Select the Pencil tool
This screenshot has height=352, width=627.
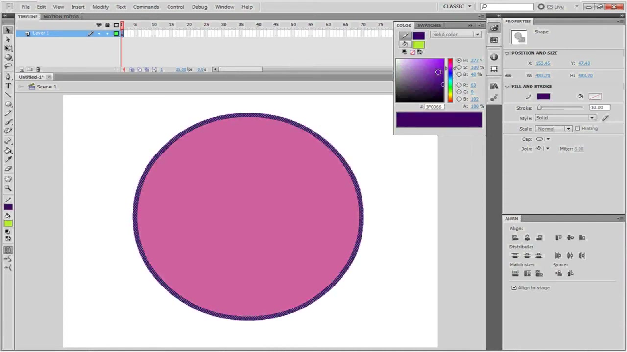pos(8,113)
